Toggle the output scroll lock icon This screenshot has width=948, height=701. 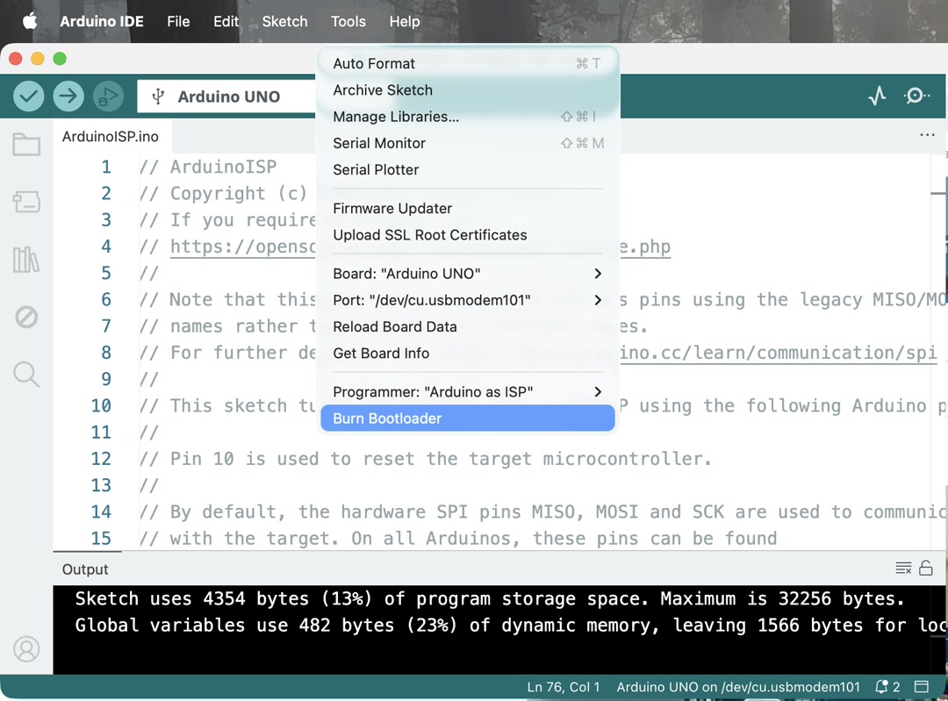pyautogui.click(x=926, y=568)
